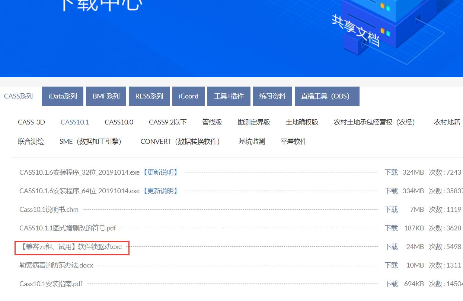The height and width of the screenshot is (301, 463).
Task: Switch to the 工具+插件 tab
Action: (229, 96)
